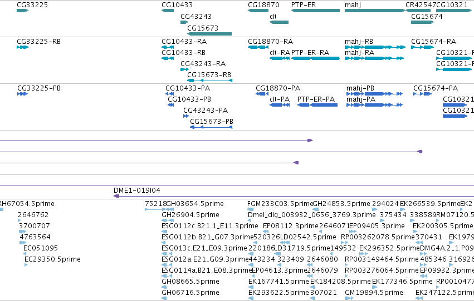Screen dimensions: 474x301
Task: Select ESG013c.E21_E09.3prime EST label
Action: (204, 248)
